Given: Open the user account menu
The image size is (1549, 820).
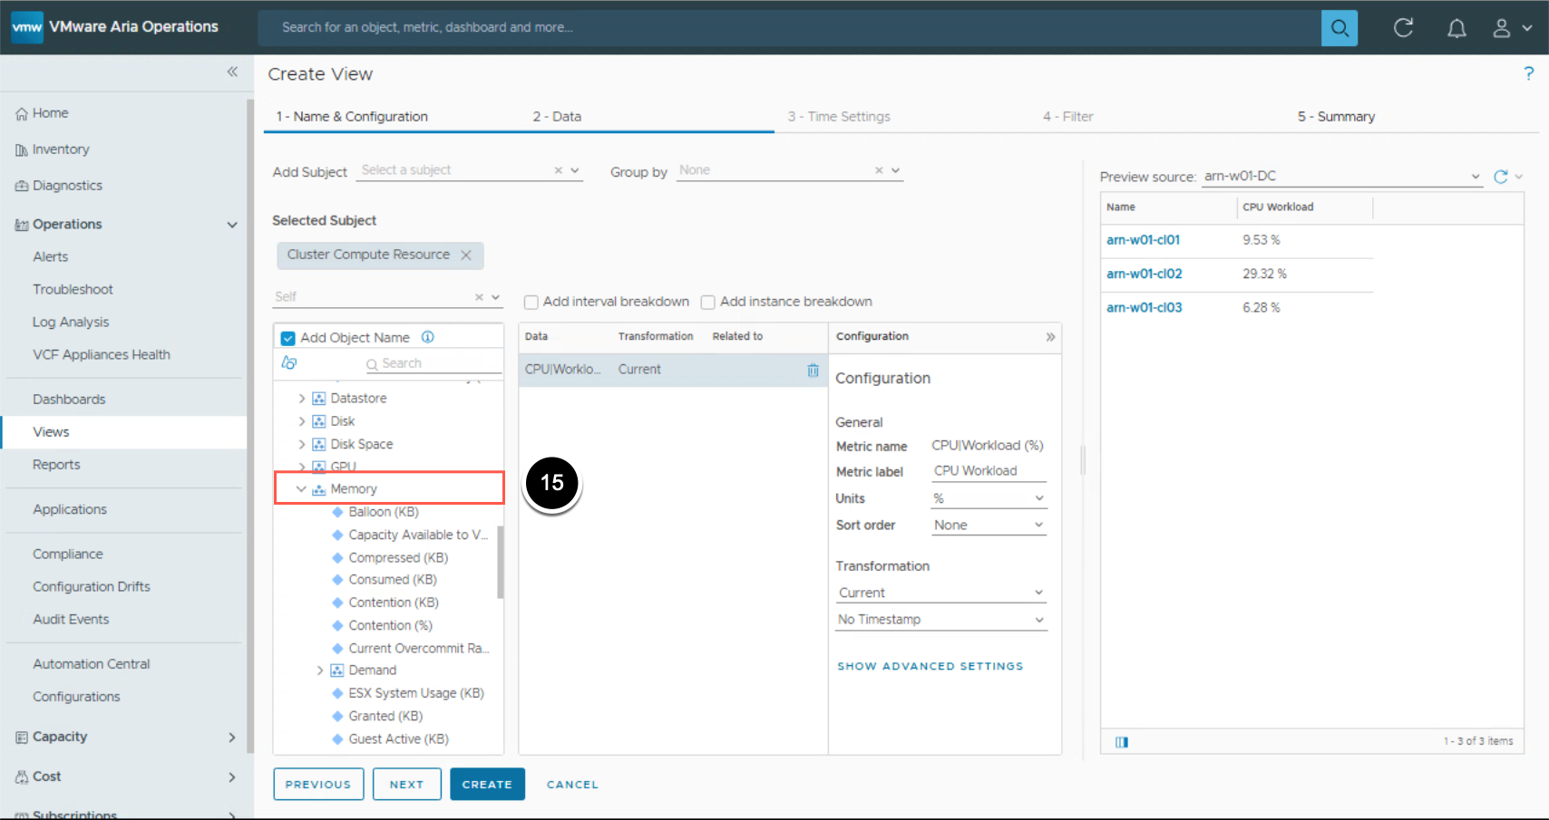Looking at the screenshot, I should coord(1512,28).
